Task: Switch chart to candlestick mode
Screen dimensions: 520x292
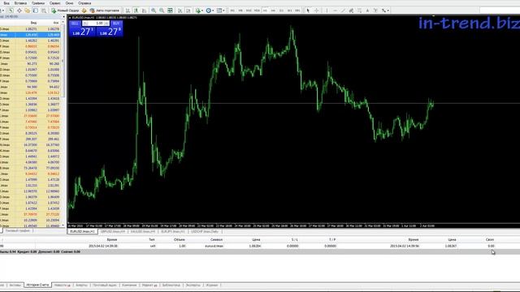Action: 136,11
